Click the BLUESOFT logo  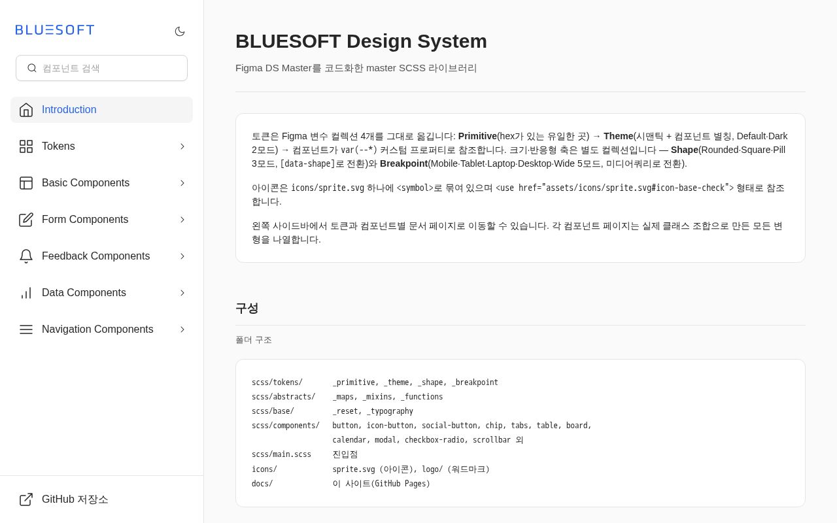55,30
